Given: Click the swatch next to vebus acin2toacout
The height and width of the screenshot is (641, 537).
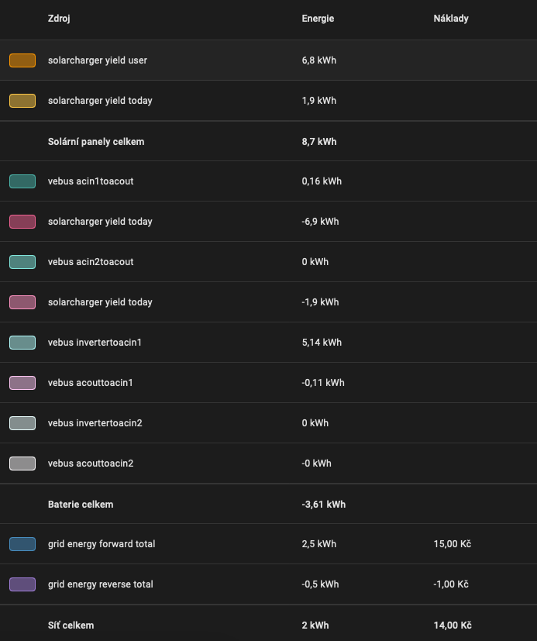Looking at the screenshot, I should coord(22,262).
